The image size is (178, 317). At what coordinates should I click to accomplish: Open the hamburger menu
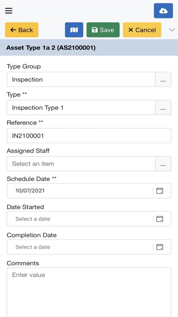9,11
